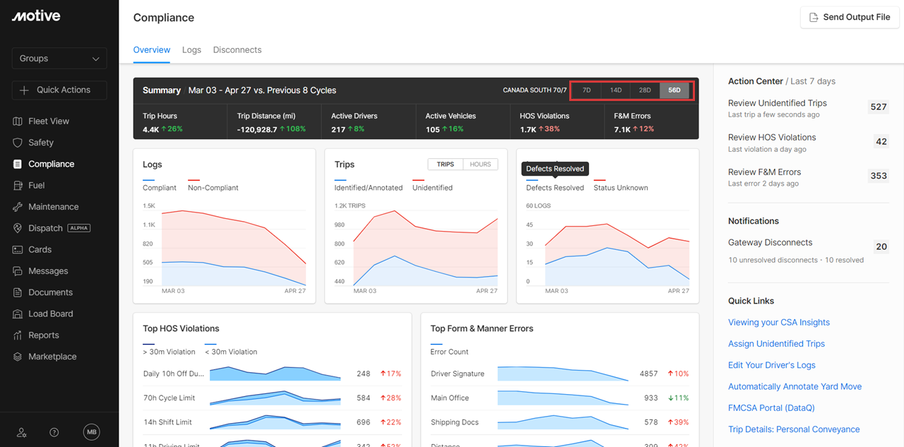Toggle Trips chart to HOURS
Screen dimensions: 904x447
point(480,165)
